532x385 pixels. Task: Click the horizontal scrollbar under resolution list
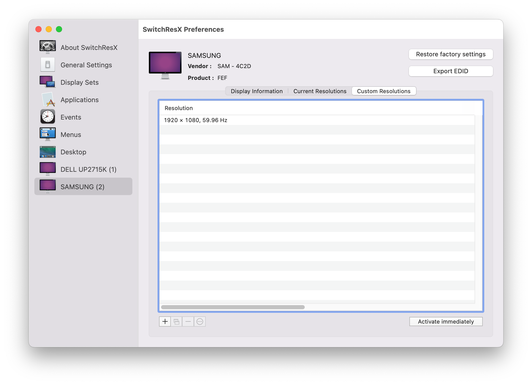(x=233, y=307)
